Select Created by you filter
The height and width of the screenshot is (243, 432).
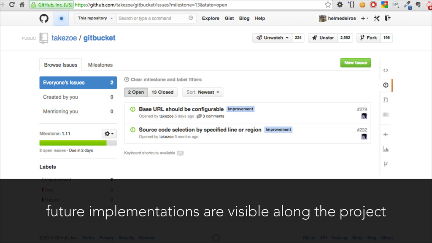[x=60, y=97]
